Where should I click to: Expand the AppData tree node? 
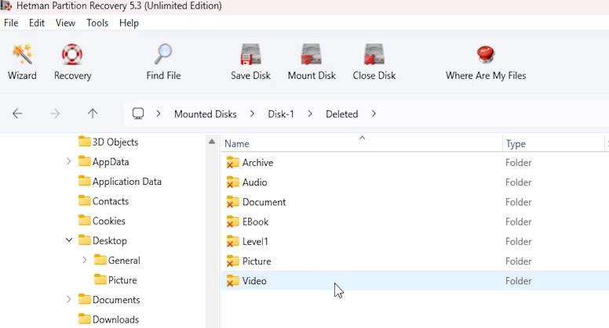tap(69, 161)
